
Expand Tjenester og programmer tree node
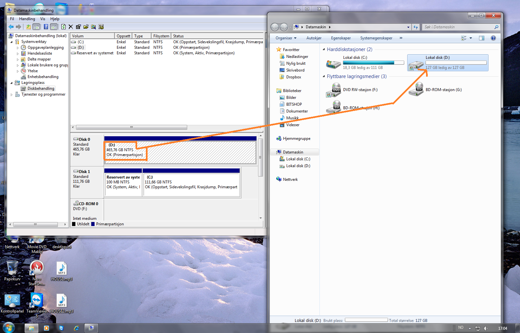pyautogui.click(x=12, y=95)
